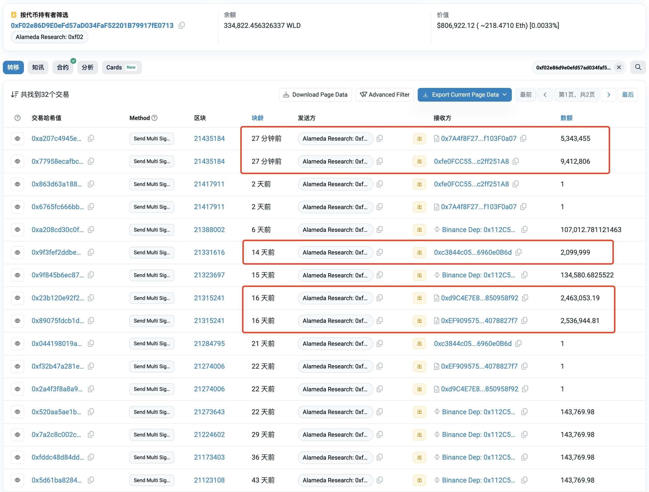This screenshot has height=492, width=649.
Task: Open the Advanced Filter options
Action: (x=384, y=95)
